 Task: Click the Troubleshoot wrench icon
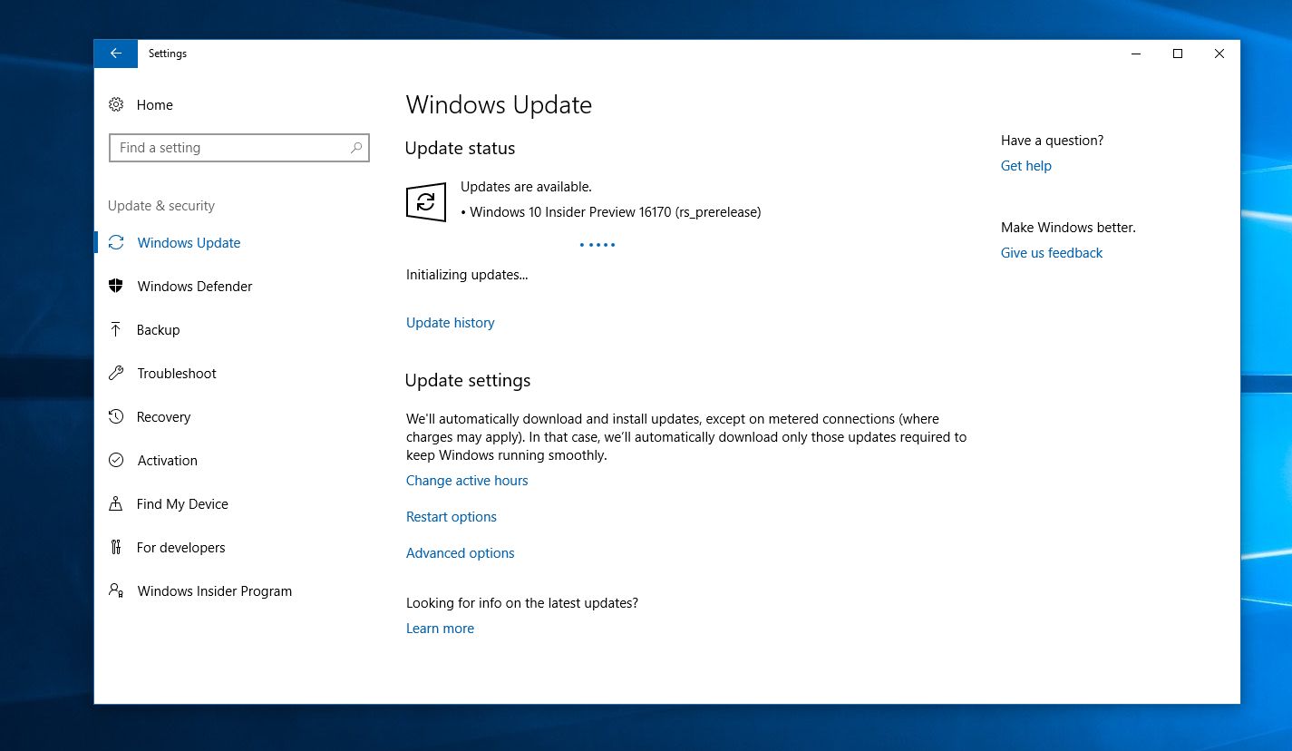pos(116,374)
